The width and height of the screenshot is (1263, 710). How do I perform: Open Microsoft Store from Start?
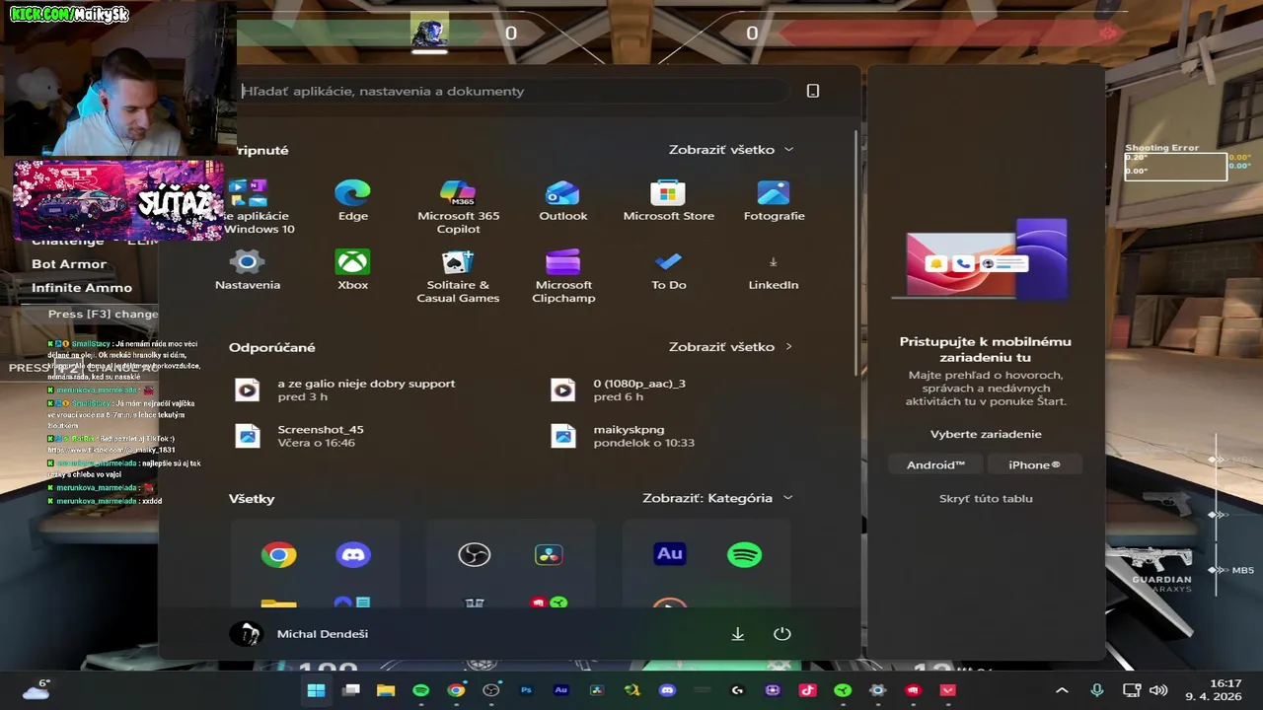click(x=668, y=201)
